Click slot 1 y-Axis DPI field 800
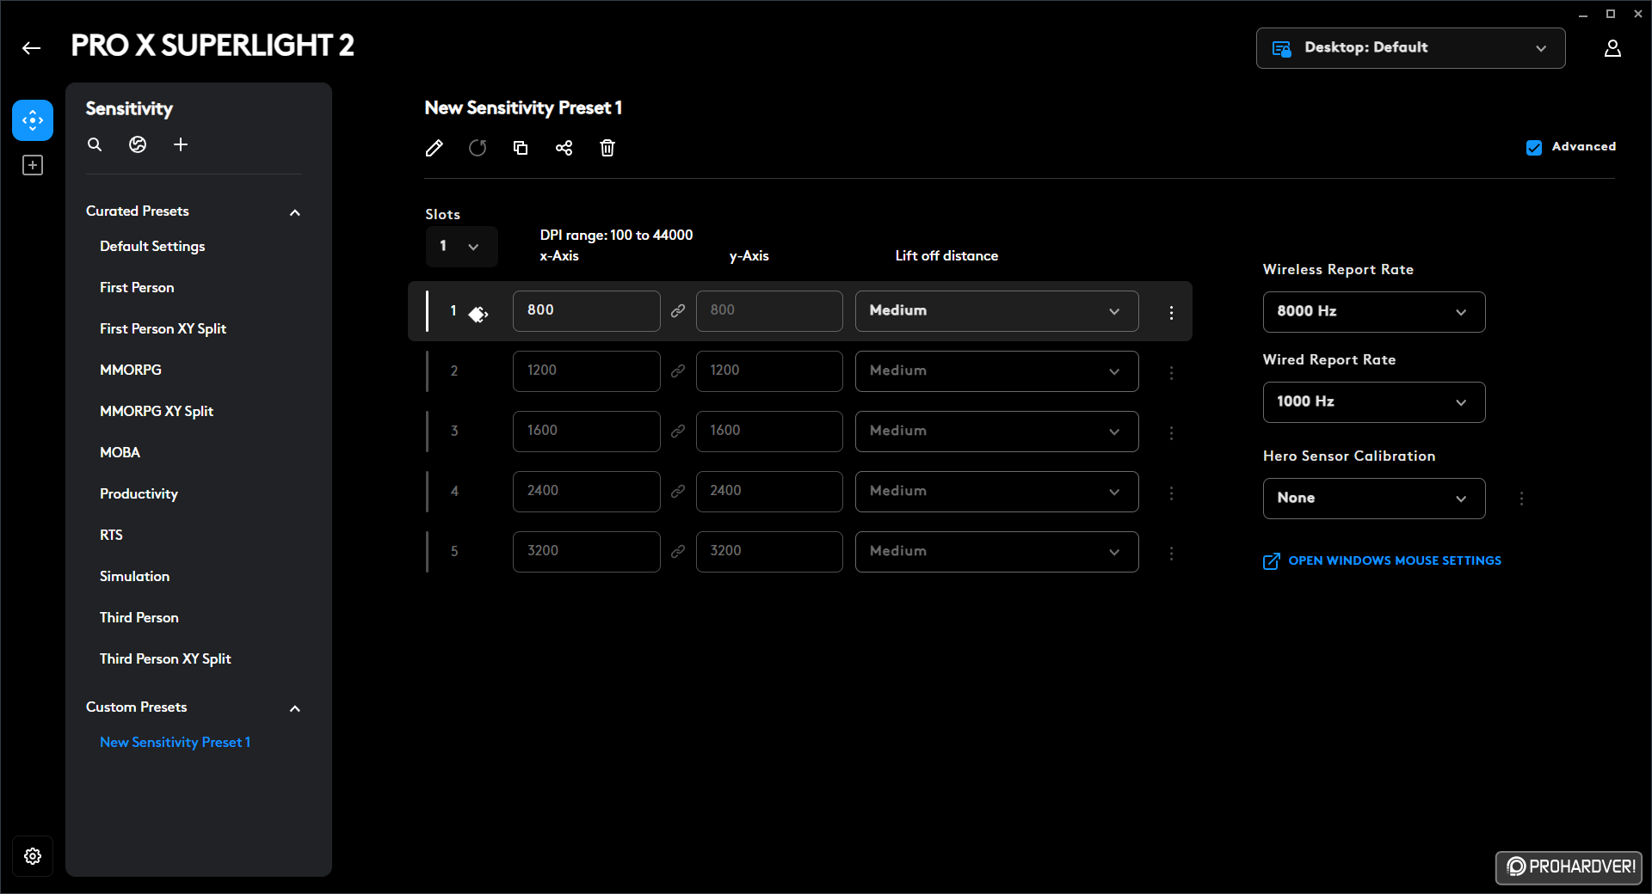This screenshot has height=894, width=1652. point(769,311)
